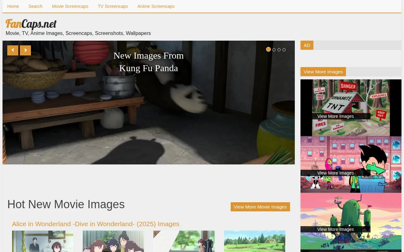Click the View More Movie Images button

coord(260,207)
